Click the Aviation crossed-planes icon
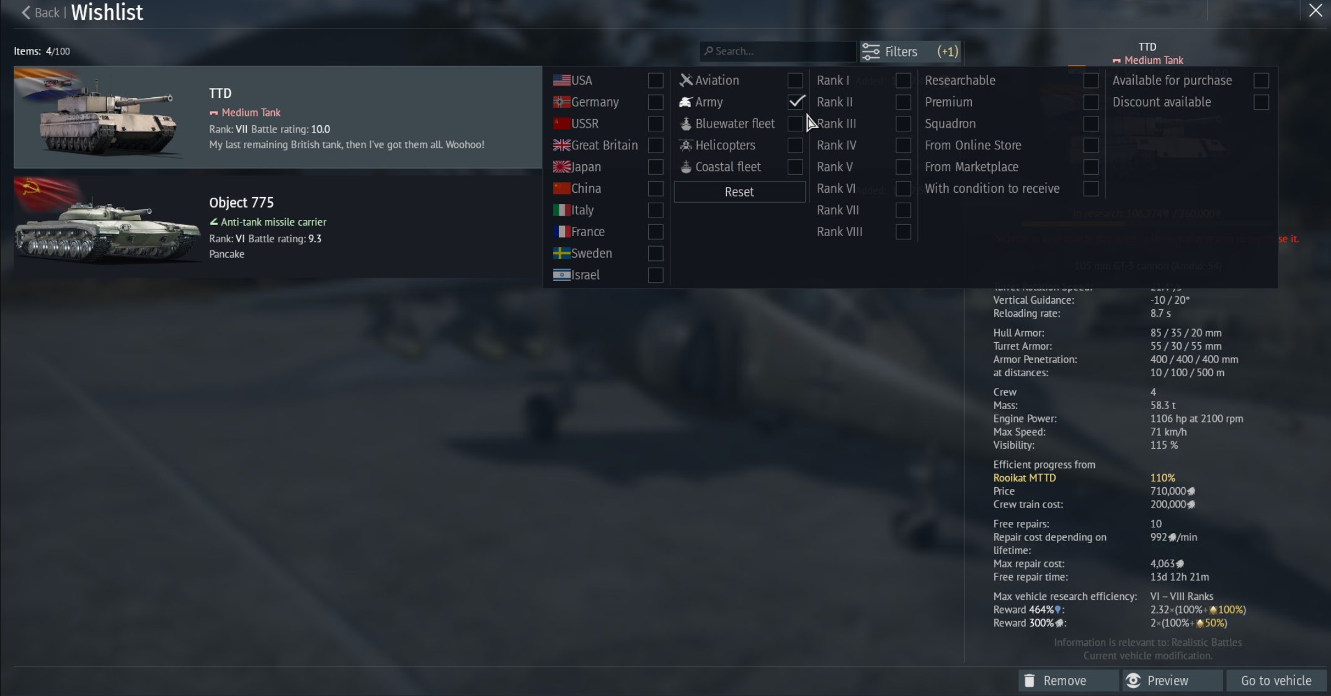 (x=685, y=80)
